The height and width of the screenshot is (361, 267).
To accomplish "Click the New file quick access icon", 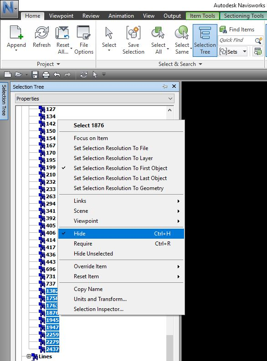I will pyautogui.click(x=8, y=75).
